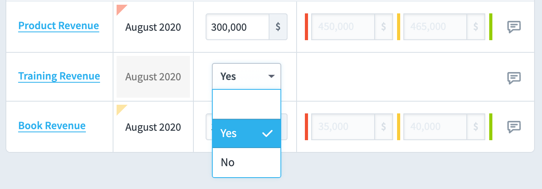
Task: Click the dollar unit icon beside 300,000
Action: pyautogui.click(x=278, y=27)
